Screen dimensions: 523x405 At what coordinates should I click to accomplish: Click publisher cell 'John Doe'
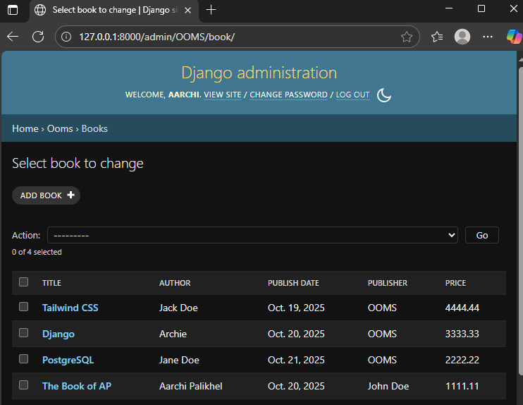388,386
